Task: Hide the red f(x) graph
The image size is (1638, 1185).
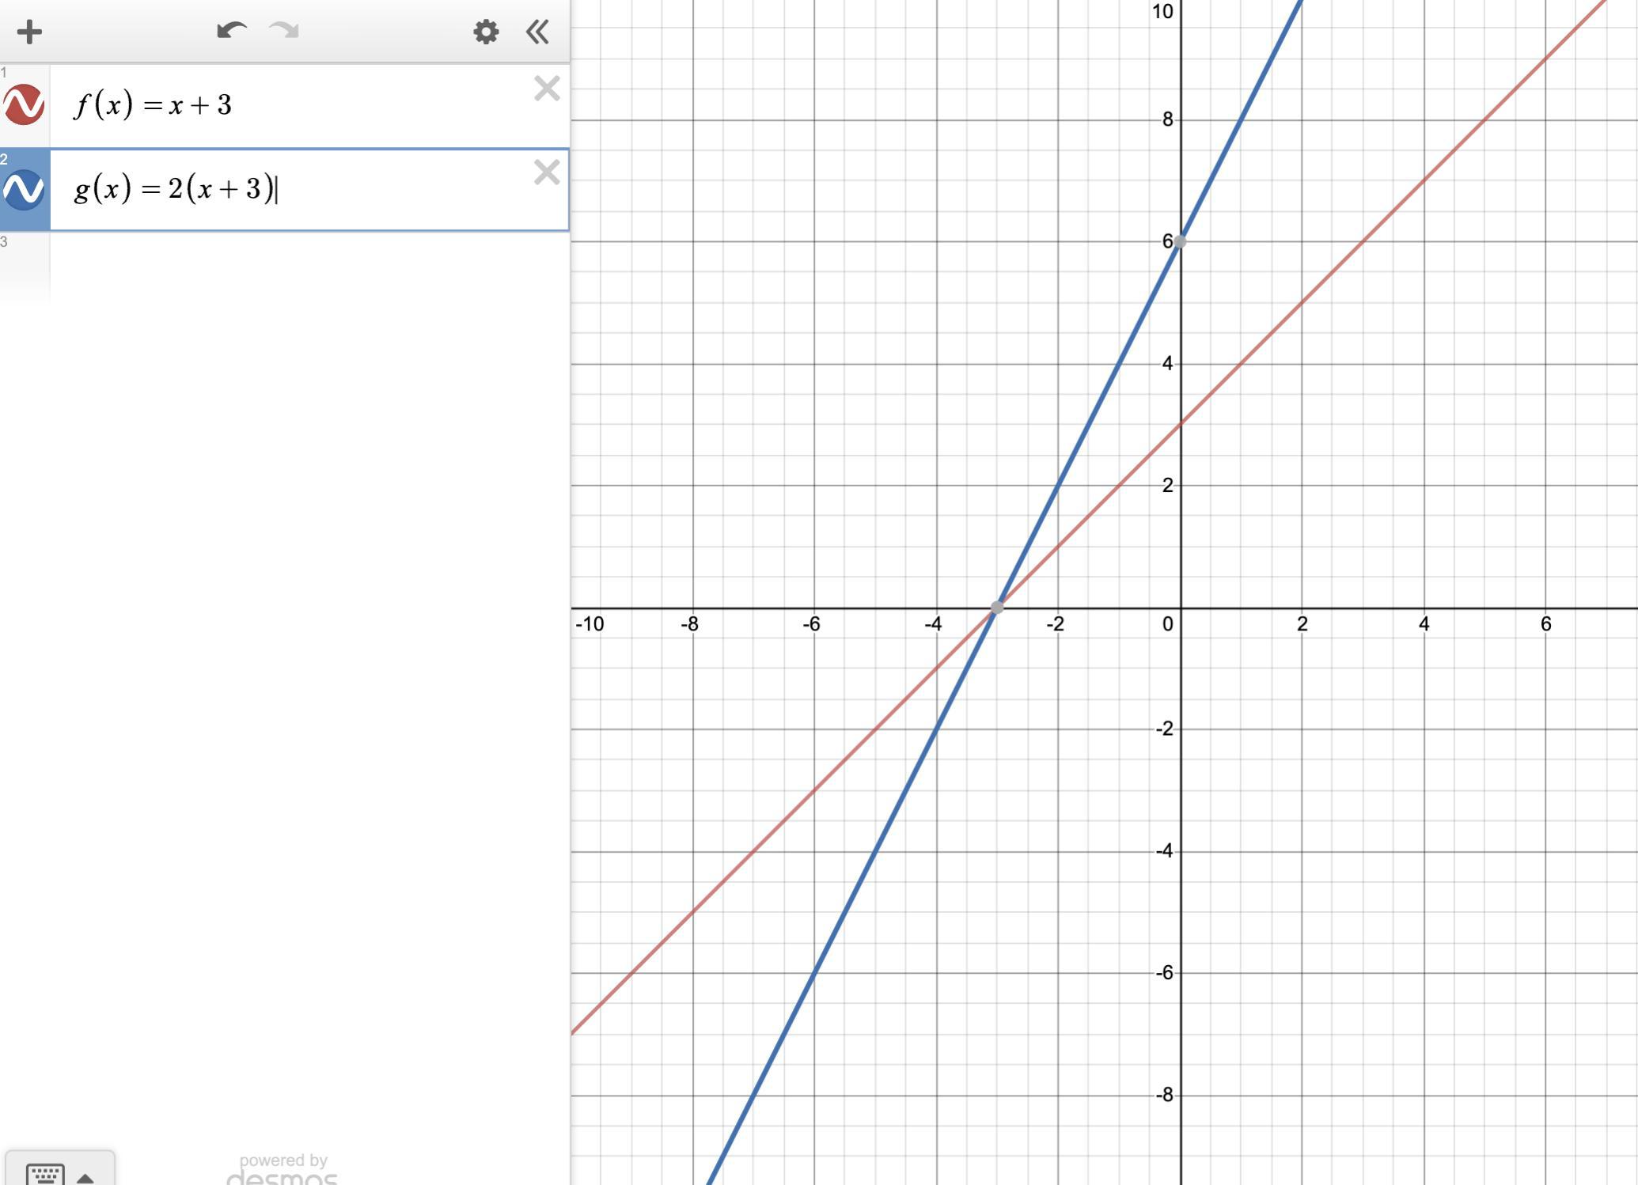Action: [24, 104]
